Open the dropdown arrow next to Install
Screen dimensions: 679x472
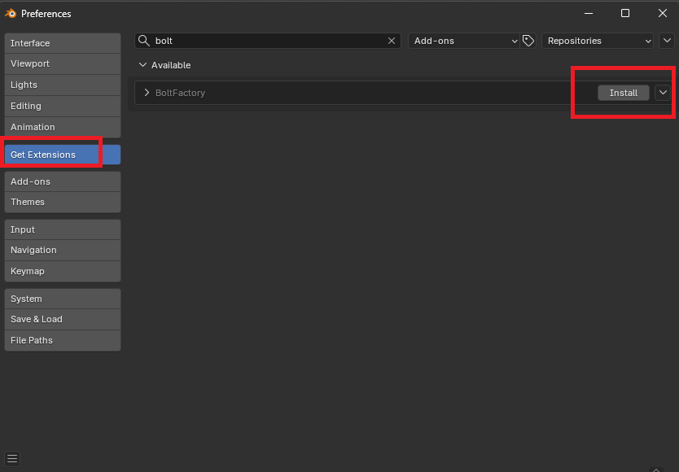(663, 93)
